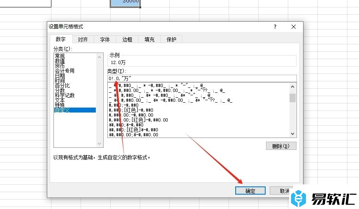The image size is (359, 209).
Task: Switch to the 数字 tab
Action: (61, 39)
